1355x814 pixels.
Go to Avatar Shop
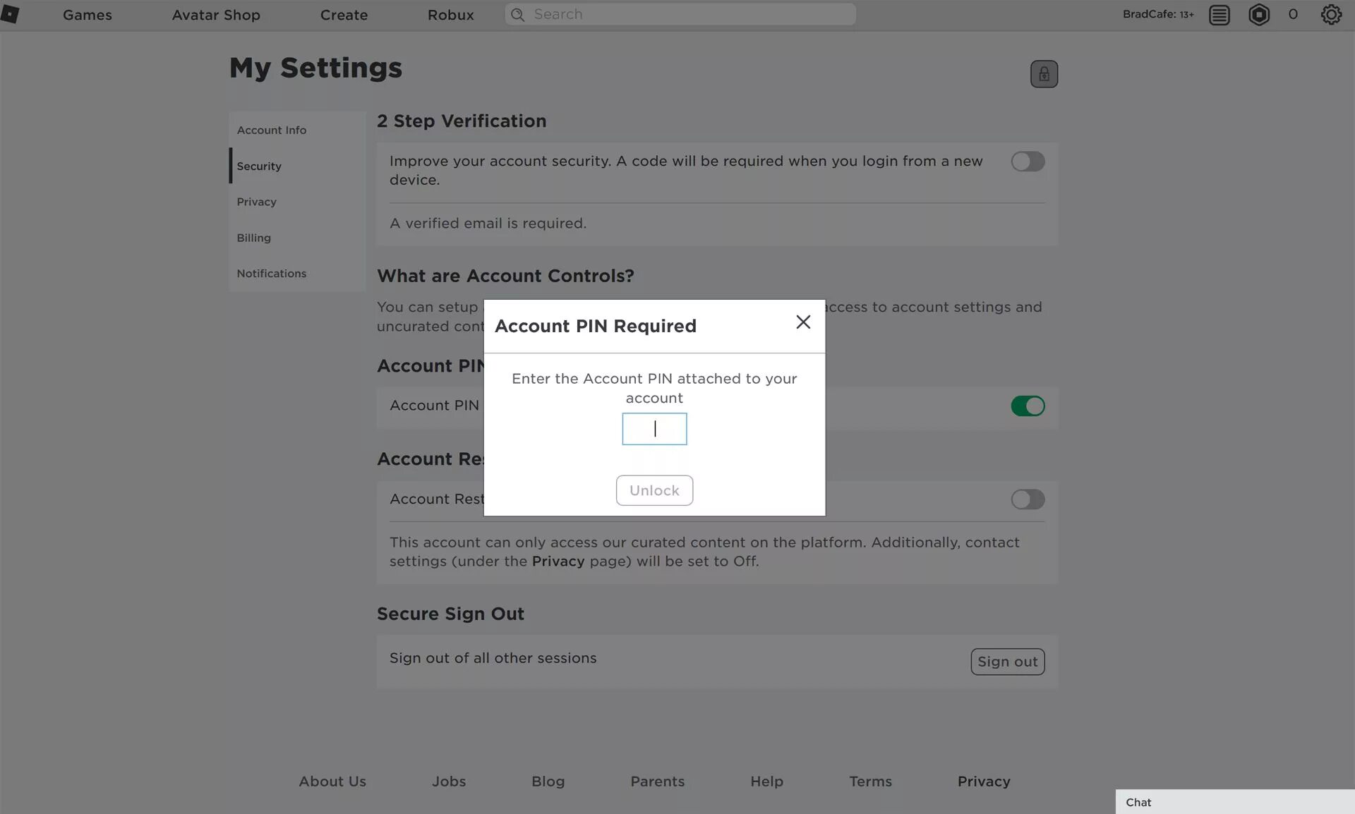pyautogui.click(x=216, y=15)
